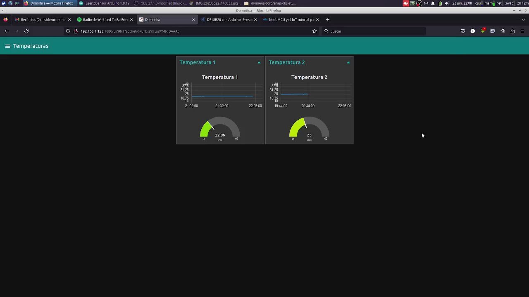529x297 pixels.
Task: Open the notifications bell in tray
Action: 433,3
